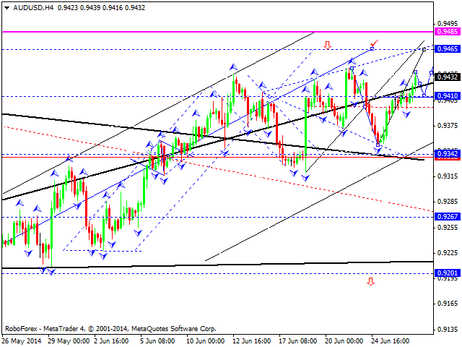Image resolution: width=462 pixels, height=347 pixels.
Task: Select the 0.9342 price level label
Action: [447, 154]
